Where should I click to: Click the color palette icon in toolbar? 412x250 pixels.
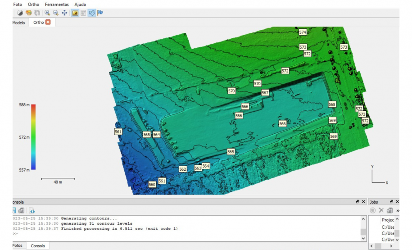click(x=28, y=13)
